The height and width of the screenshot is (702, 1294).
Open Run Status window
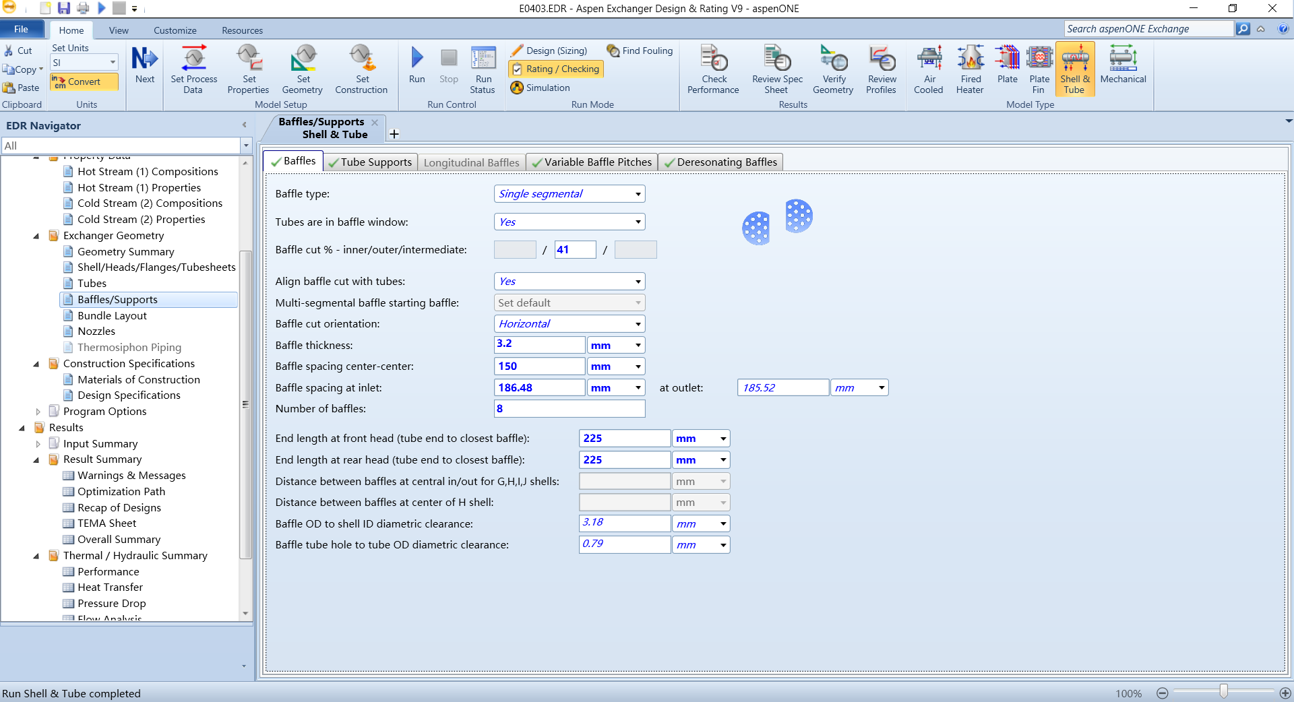(x=483, y=69)
